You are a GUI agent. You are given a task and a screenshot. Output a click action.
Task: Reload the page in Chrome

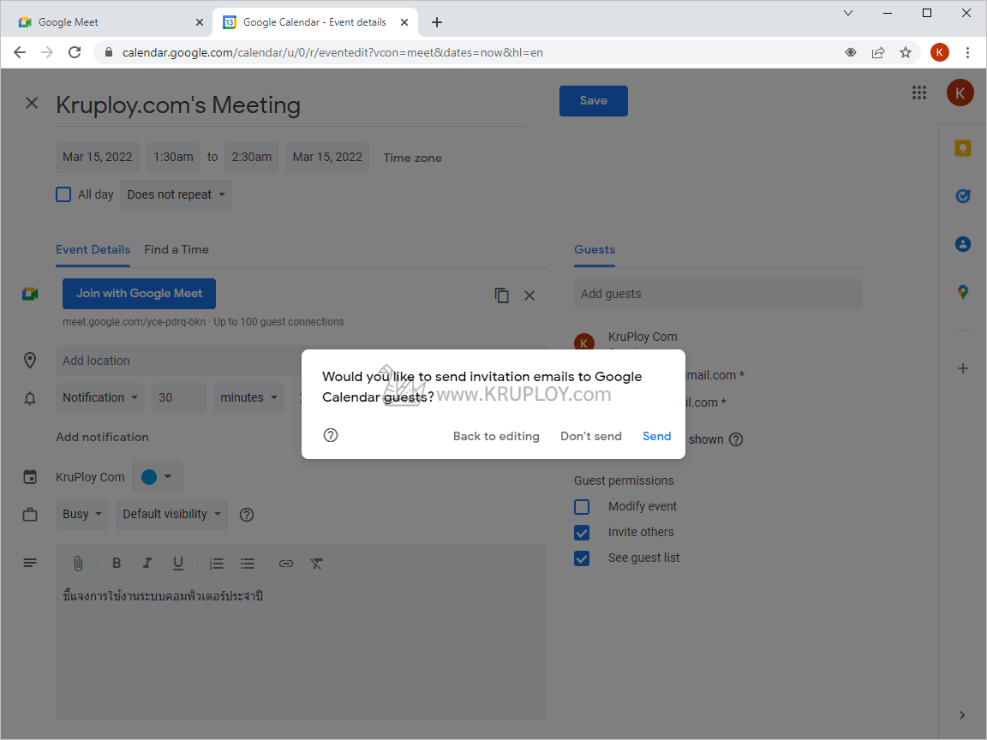coord(75,52)
